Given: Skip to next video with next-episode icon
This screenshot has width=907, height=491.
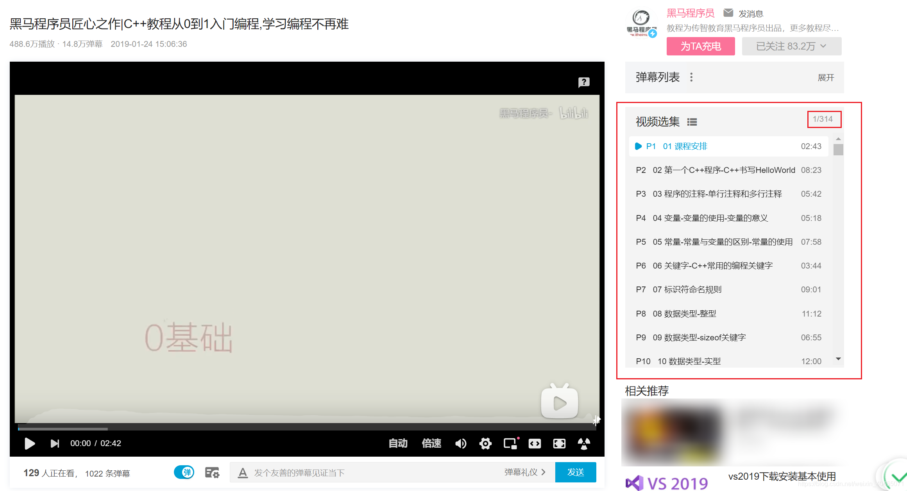Looking at the screenshot, I should [x=55, y=443].
